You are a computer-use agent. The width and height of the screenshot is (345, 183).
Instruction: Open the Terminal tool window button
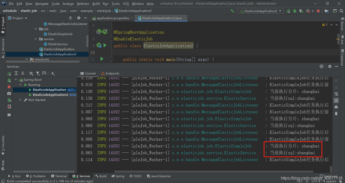coord(59,176)
